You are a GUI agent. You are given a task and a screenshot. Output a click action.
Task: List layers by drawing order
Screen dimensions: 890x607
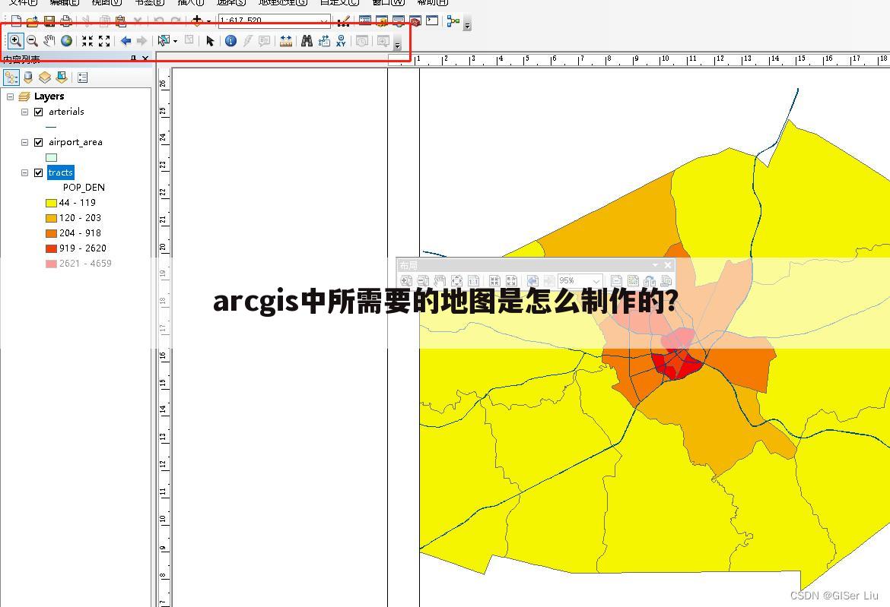[11, 77]
